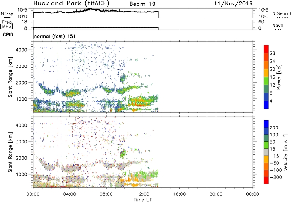Click the '-50' velocity colorbar tick value

coord(274,163)
